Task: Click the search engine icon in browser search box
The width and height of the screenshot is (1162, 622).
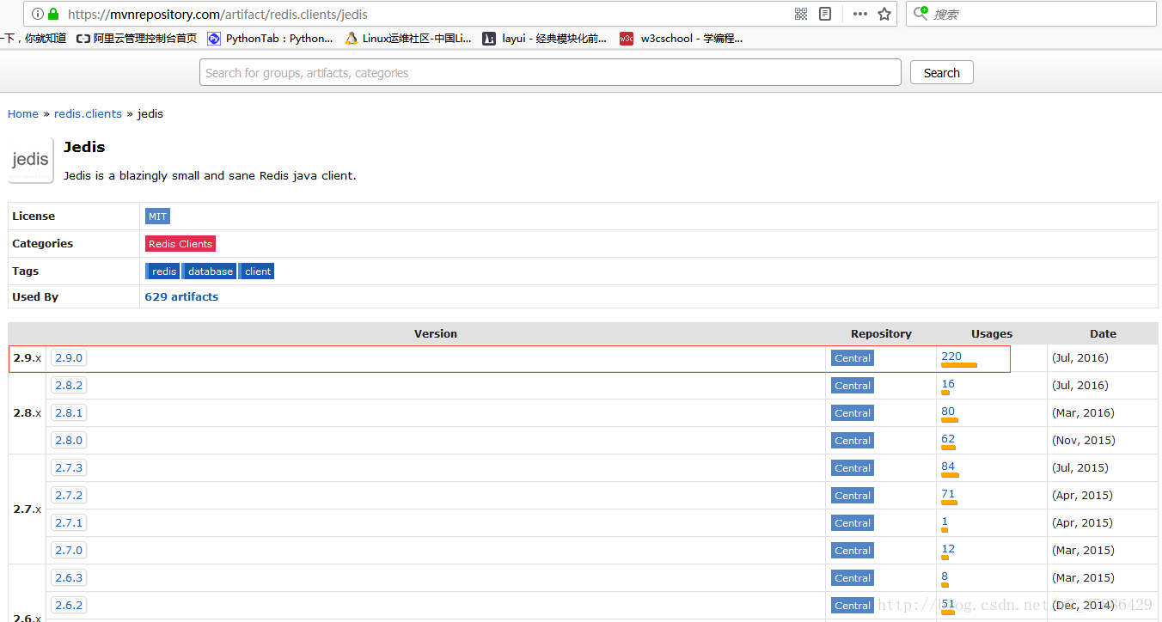Action: tap(920, 14)
